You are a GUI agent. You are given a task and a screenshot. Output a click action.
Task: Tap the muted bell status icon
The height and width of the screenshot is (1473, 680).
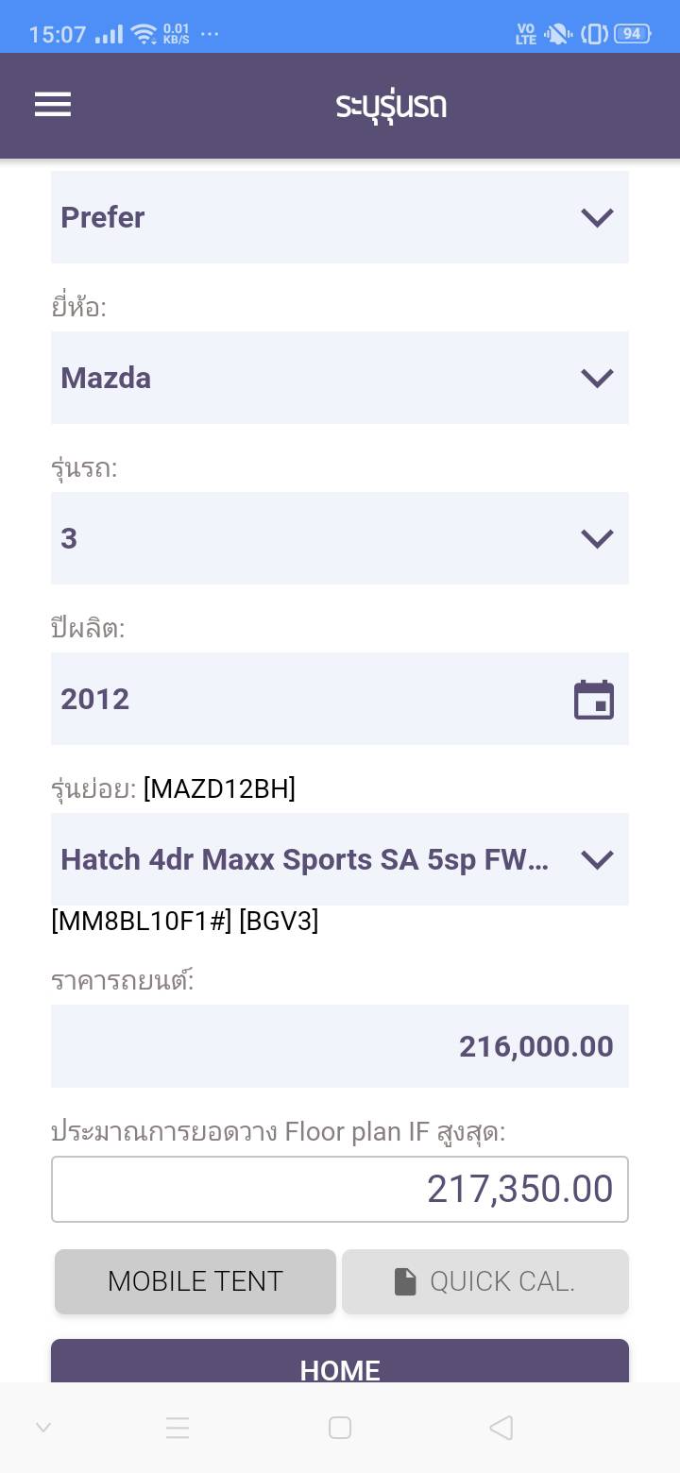[558, 35]
